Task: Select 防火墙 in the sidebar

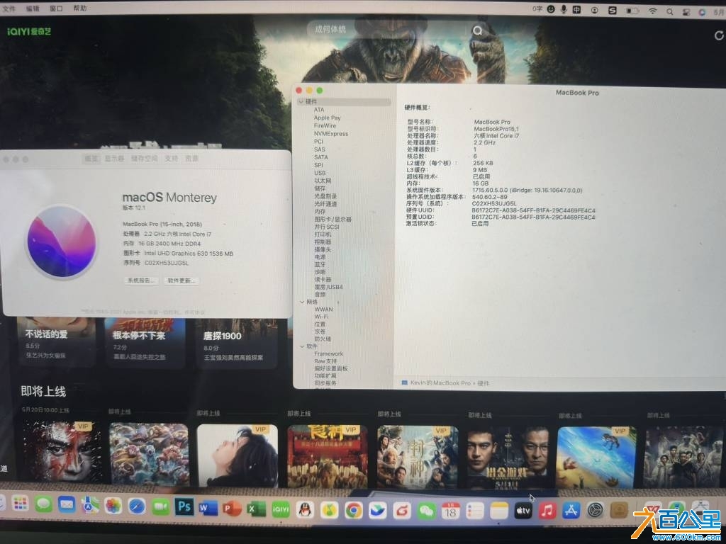Action: point(323,339)
